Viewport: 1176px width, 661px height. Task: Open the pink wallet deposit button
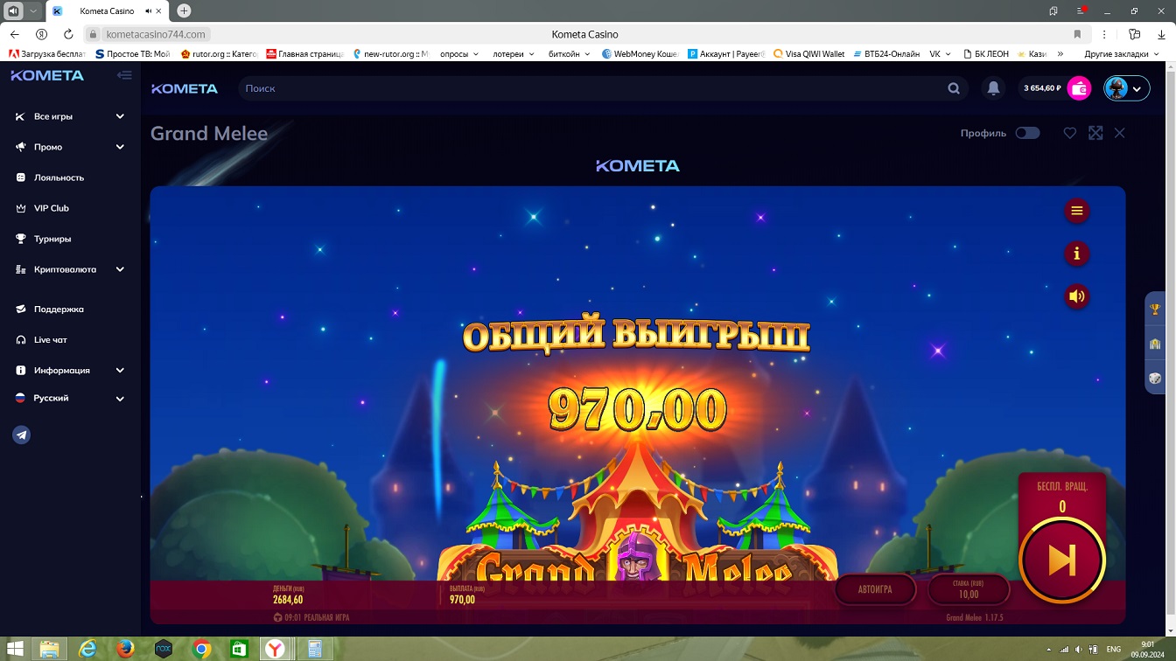(x=1080, y=88)
